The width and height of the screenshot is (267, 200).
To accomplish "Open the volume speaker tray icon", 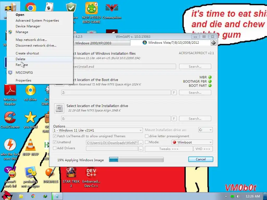I will coord(238,196).
